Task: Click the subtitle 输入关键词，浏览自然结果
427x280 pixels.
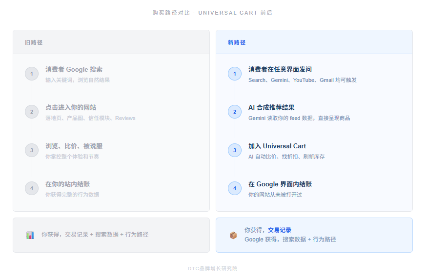Action: [78, 80]
